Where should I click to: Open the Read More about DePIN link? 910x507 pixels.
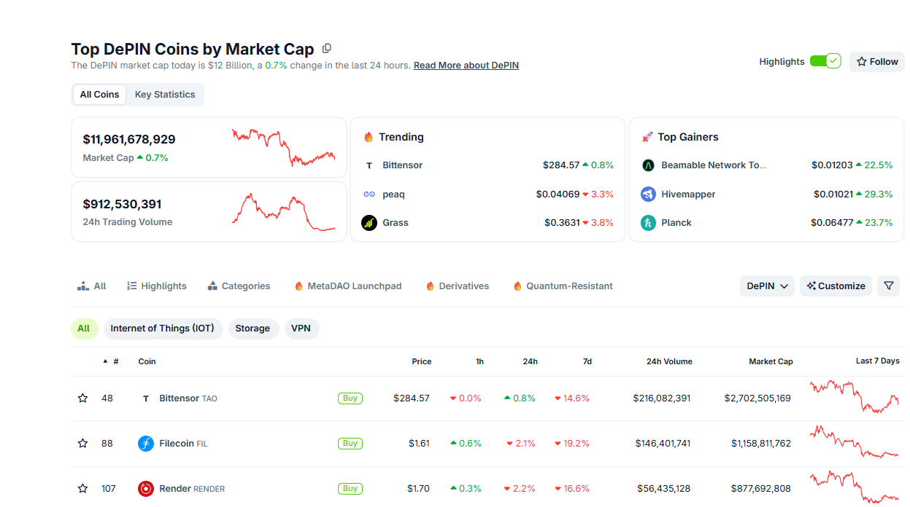[466, 66]
